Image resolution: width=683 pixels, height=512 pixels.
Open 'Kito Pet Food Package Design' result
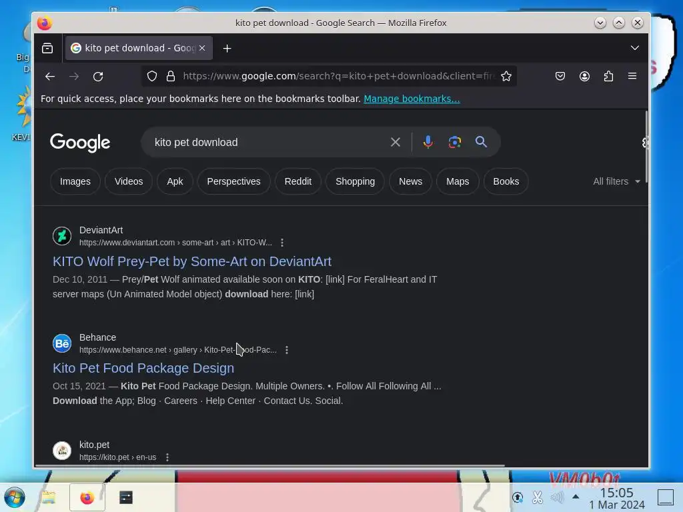pyautogui.click(x=143, y=368)
